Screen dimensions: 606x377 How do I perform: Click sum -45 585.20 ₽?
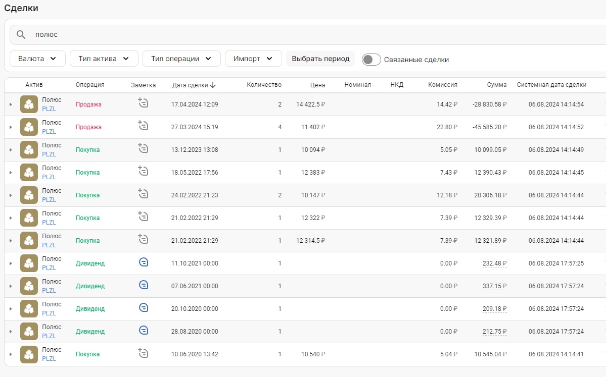coord(489,127)
